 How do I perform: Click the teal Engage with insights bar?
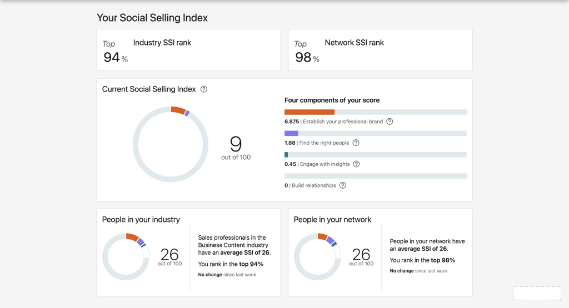point(286,155)
